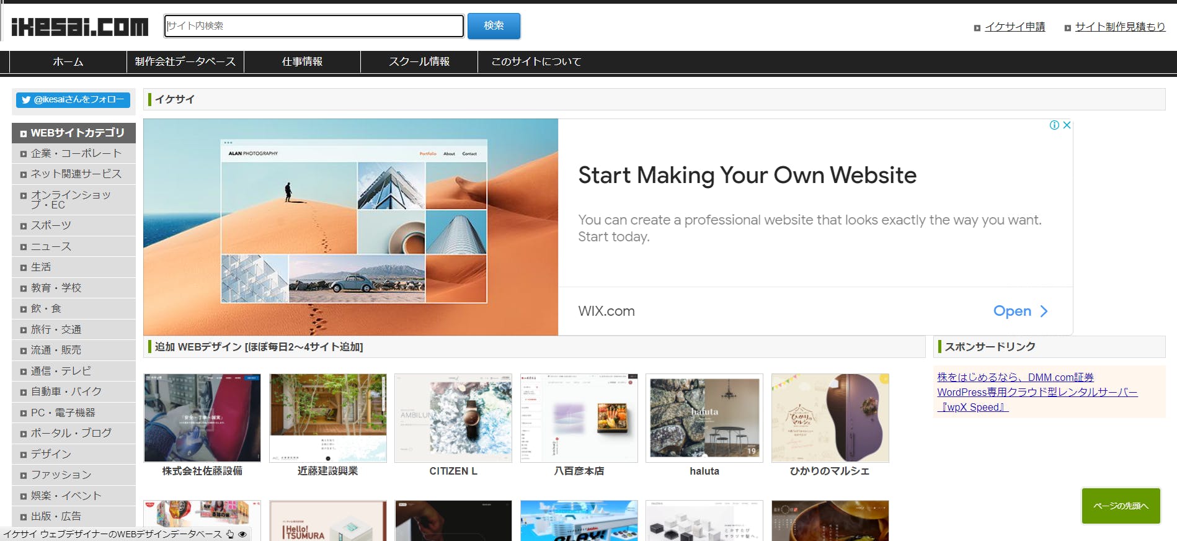This screenshot has width=1177, height=541.
Task: Click Open on the WIX.com ad
Action: coord(1012,311)
